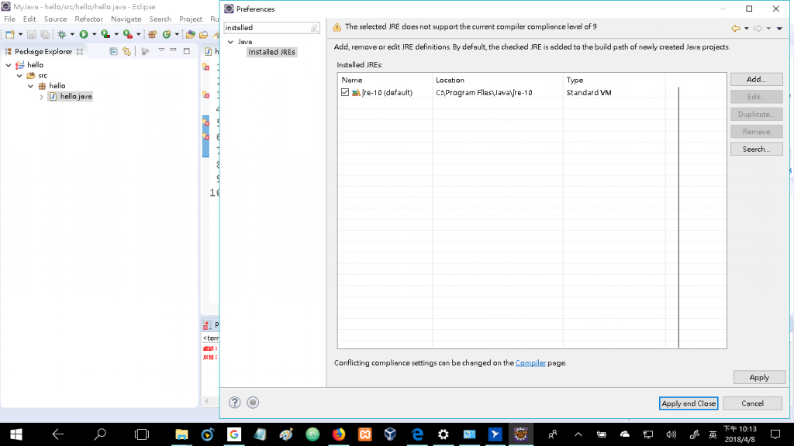Open Package Explorer View Menu triangle

161,50
